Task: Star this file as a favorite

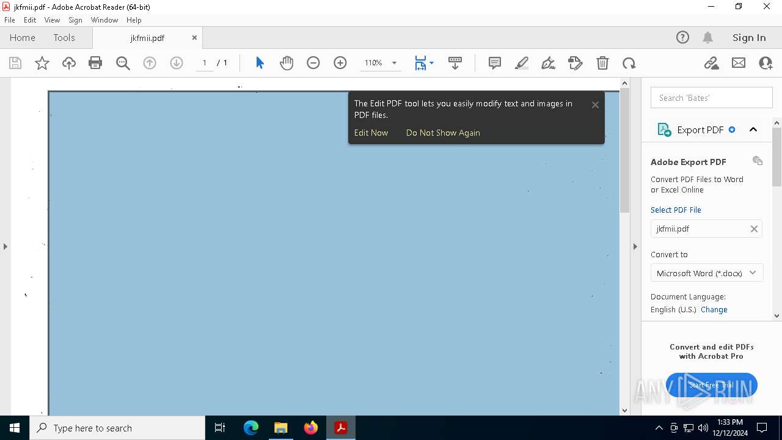Action: point(42,63)
